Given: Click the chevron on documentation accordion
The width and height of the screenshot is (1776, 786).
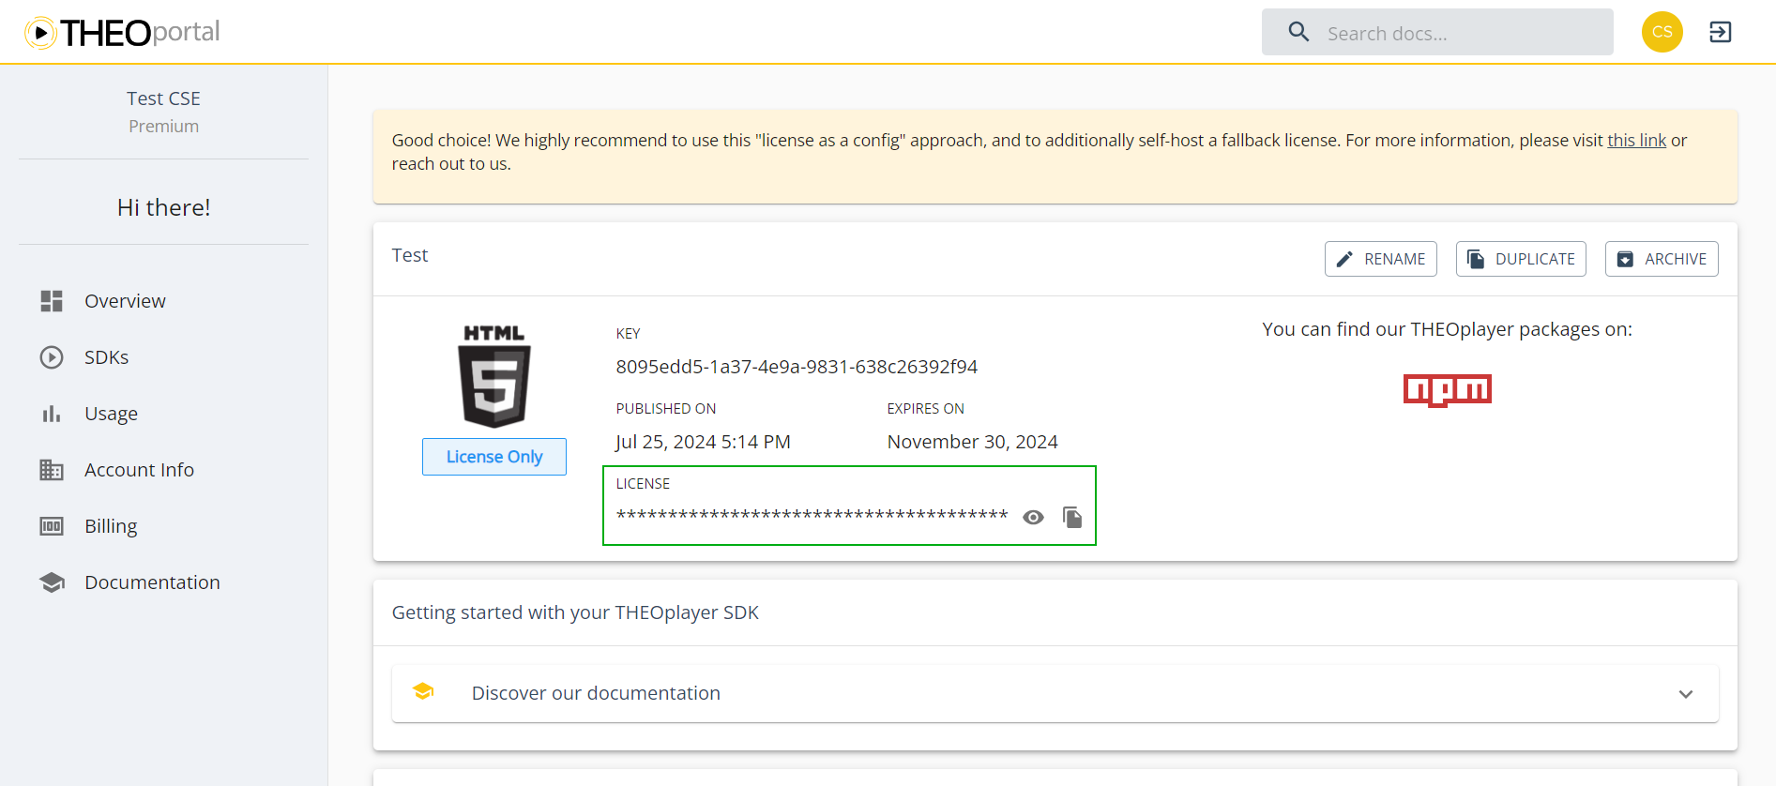Looking at the screenshot, I should (1685, 694).
